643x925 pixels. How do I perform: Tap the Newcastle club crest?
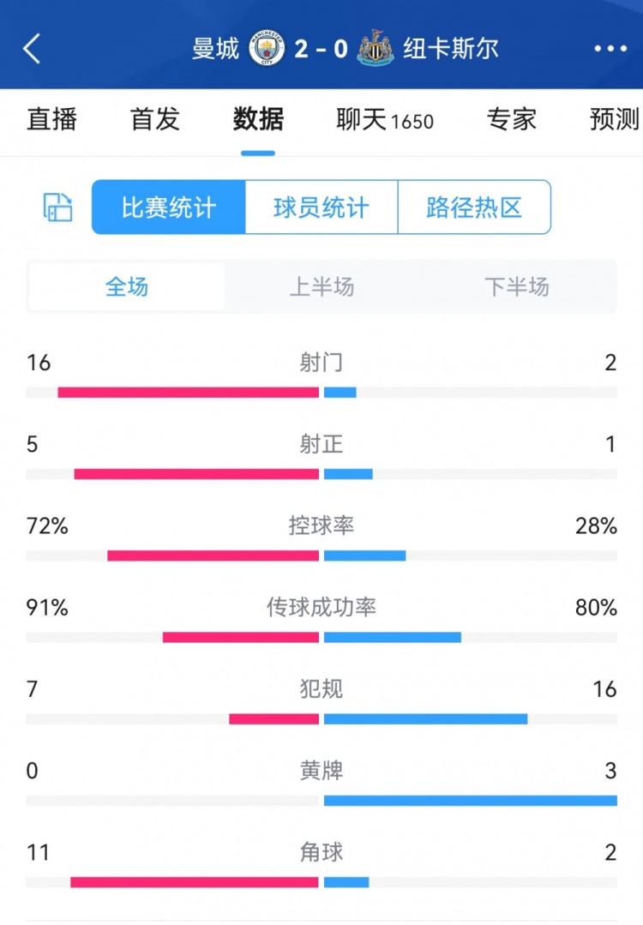click(376, 49)
